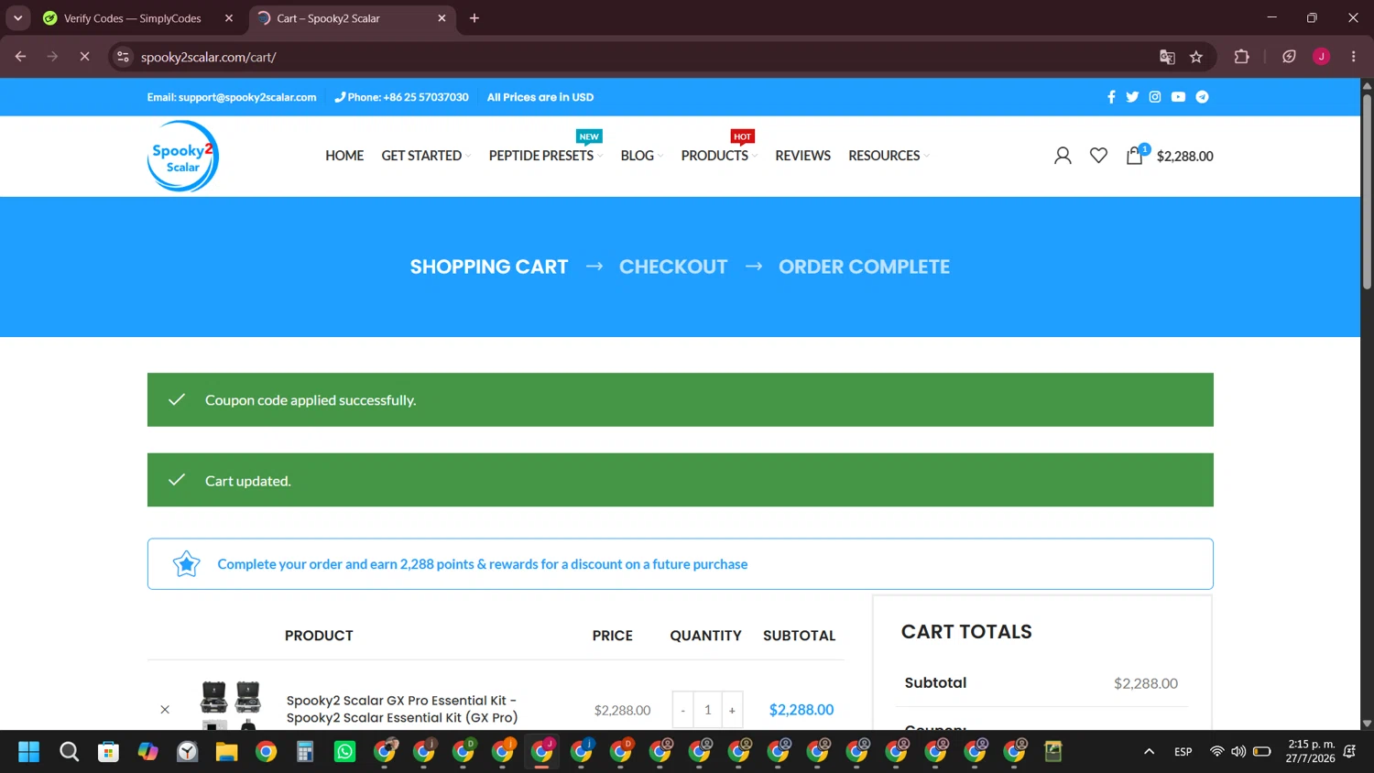Expand the PEPTIDE PRESETS menu
Image resolution: width=1374 pixels, height=773 pixels.
tap(546, 156)
